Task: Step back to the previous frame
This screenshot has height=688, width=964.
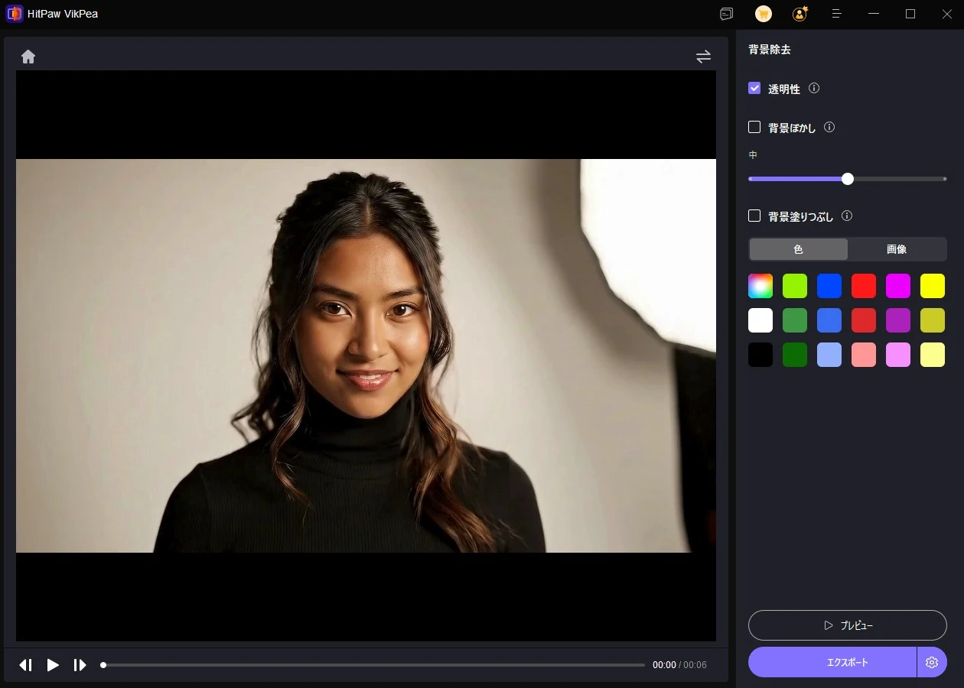Action: point(25,665)
